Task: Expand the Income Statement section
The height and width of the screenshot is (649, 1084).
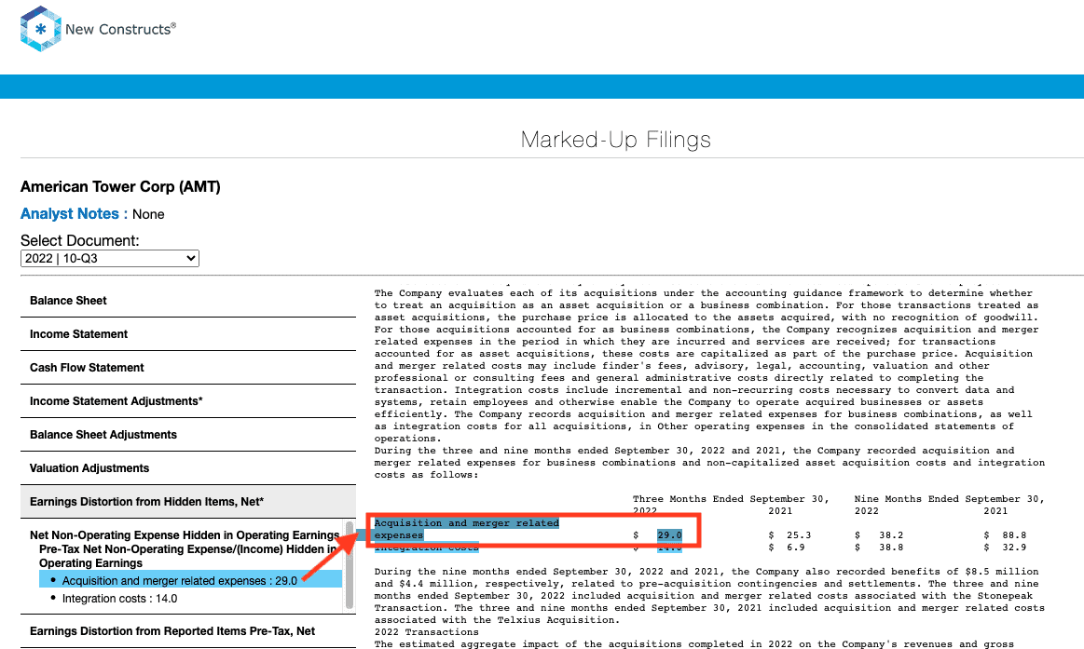Action: (x=188, y=334)
